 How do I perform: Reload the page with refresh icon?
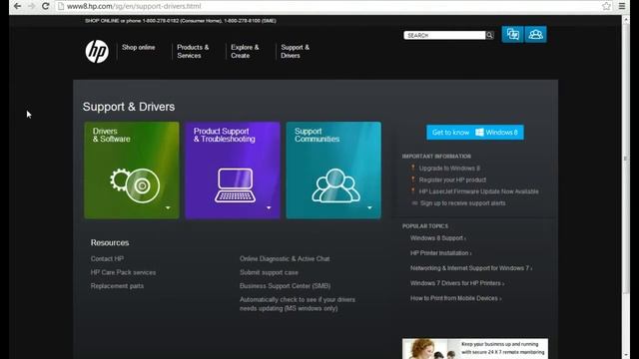[46, 6]
